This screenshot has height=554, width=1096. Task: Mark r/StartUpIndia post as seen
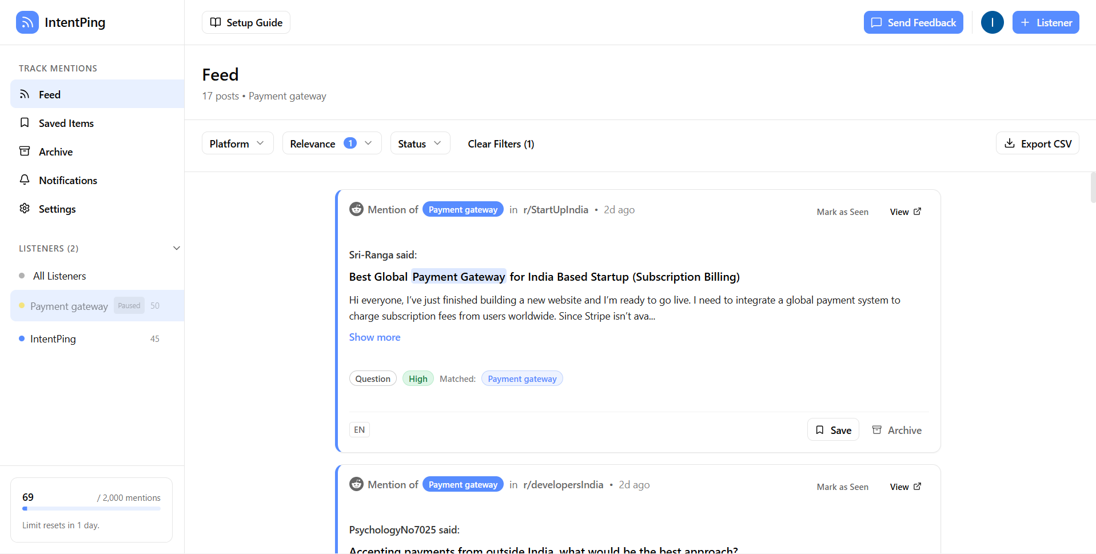pos(842,212)
